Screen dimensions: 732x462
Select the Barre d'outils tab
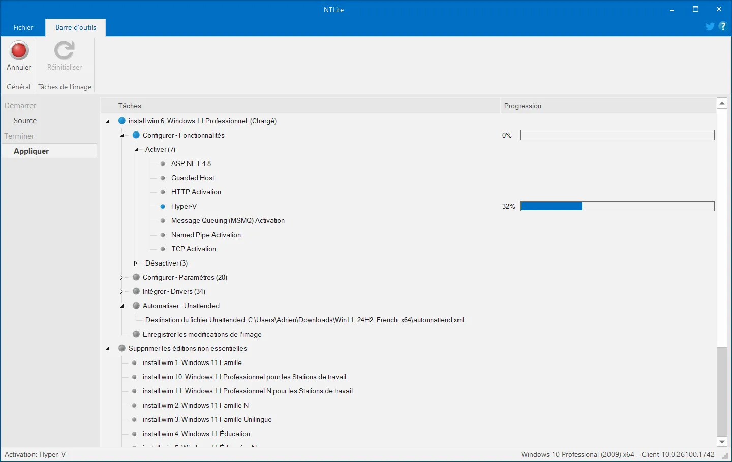[76, 27]
